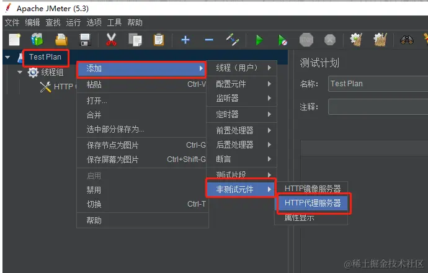
Task: Start the test with green arrow
Action: tap(259, 40)
